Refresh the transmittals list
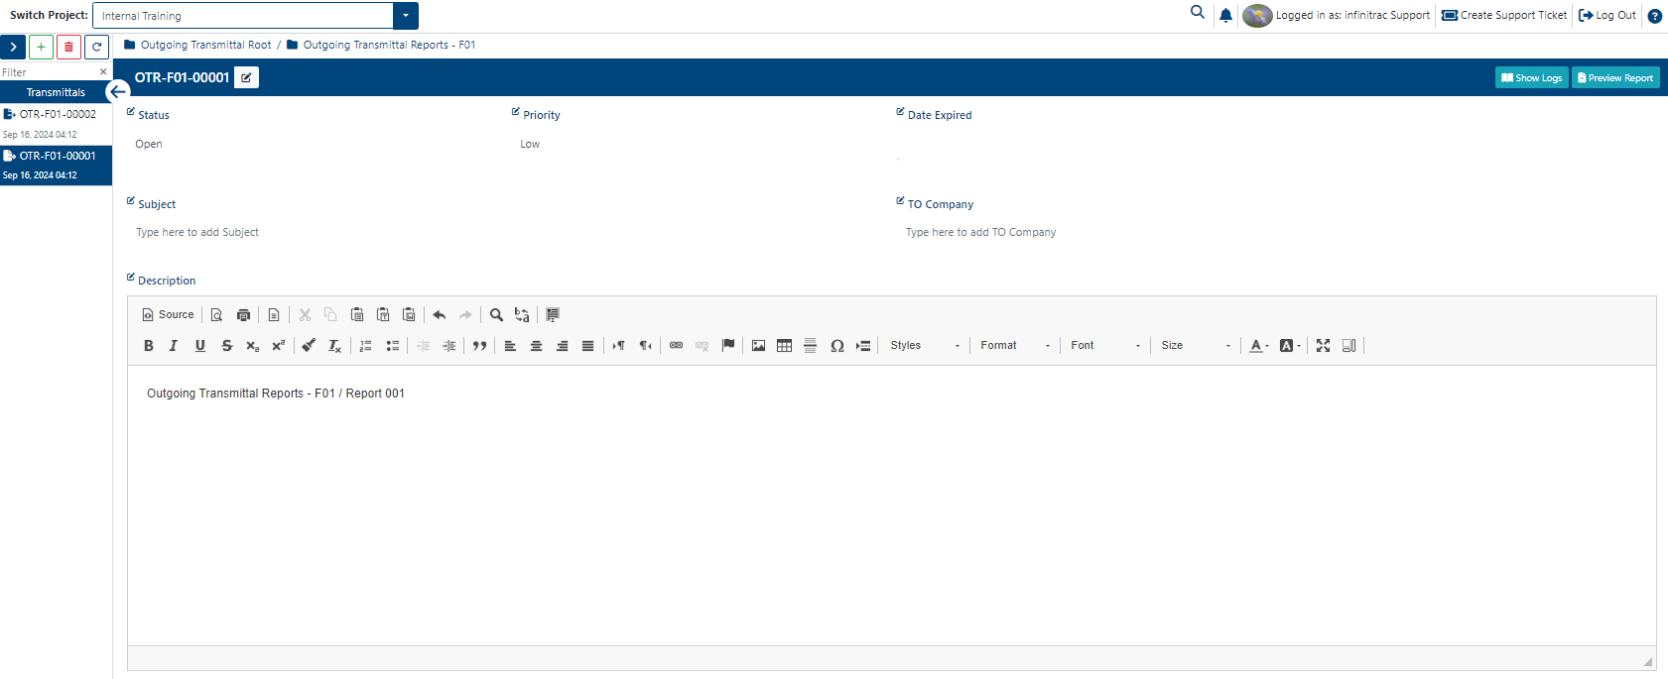 [96, 47]
